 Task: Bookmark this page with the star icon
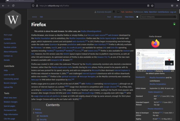point(152,5)
